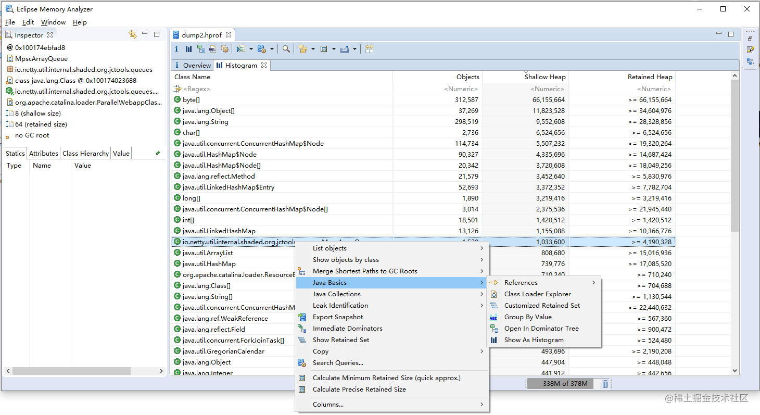The height and width of the screenshot is (415, 760).
Task: Open the OQL query editor icon
Action: pyautogui.click(x=212, y=49)
